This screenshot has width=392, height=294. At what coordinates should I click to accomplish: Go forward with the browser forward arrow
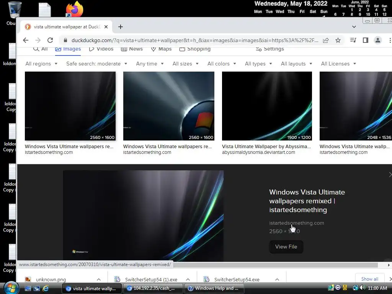tap(38, 40)
